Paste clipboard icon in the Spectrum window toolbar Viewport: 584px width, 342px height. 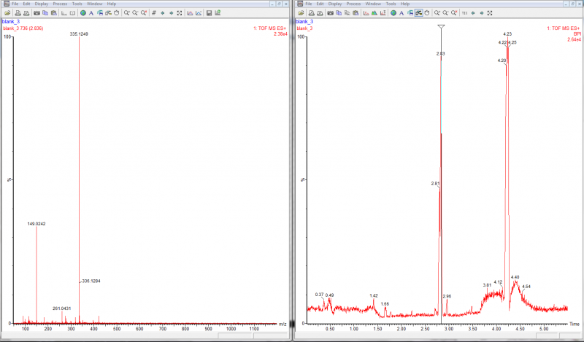53,13
